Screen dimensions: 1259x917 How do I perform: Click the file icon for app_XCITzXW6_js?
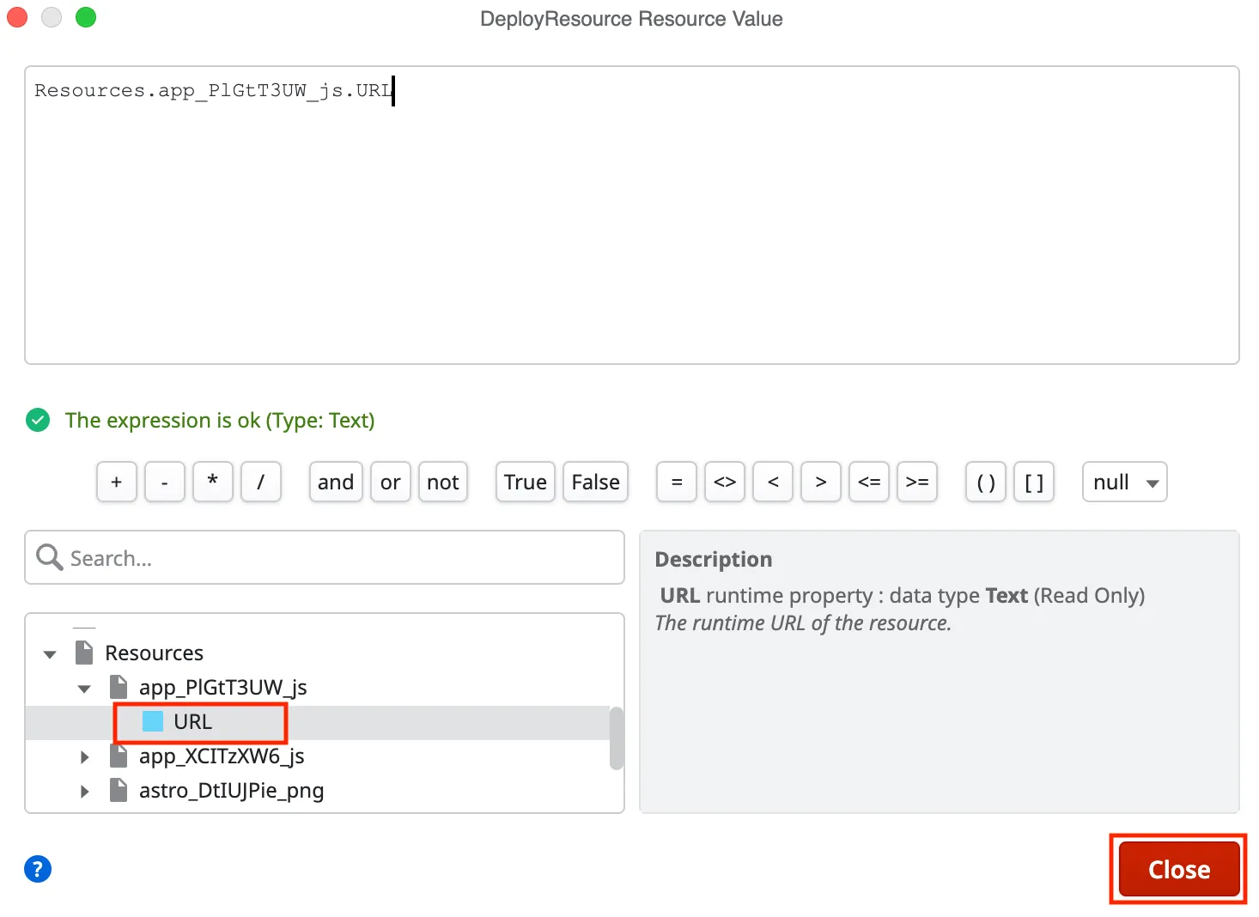click(119, 756)
